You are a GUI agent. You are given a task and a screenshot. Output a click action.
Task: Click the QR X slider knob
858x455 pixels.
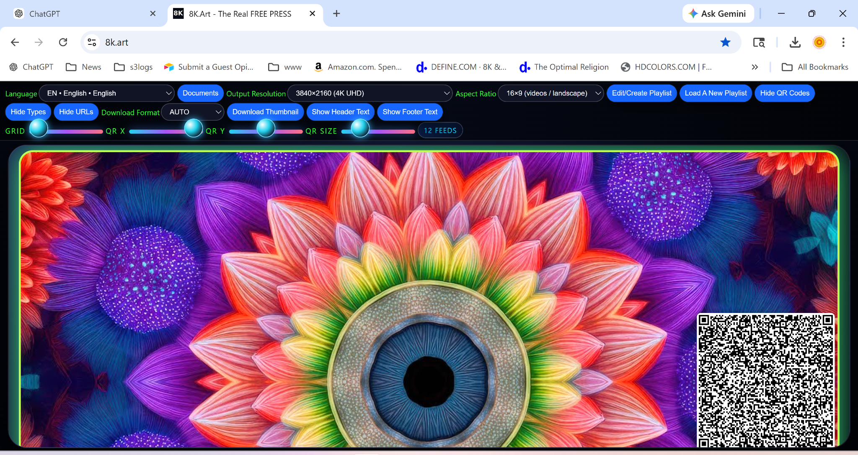194,128
